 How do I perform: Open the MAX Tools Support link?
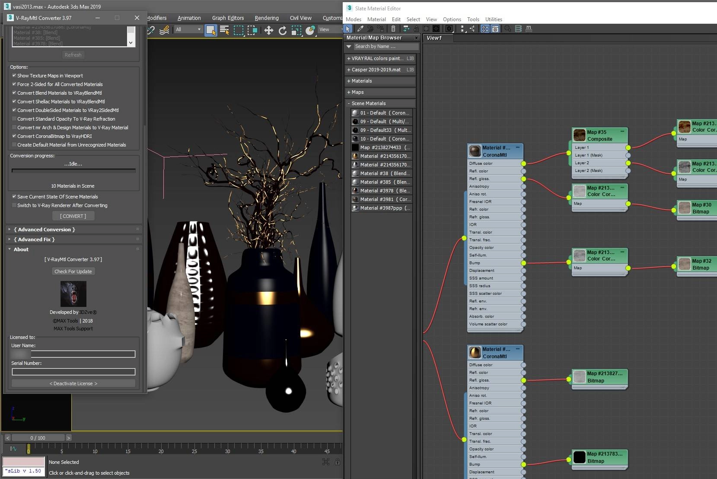(x=73, y=329)
